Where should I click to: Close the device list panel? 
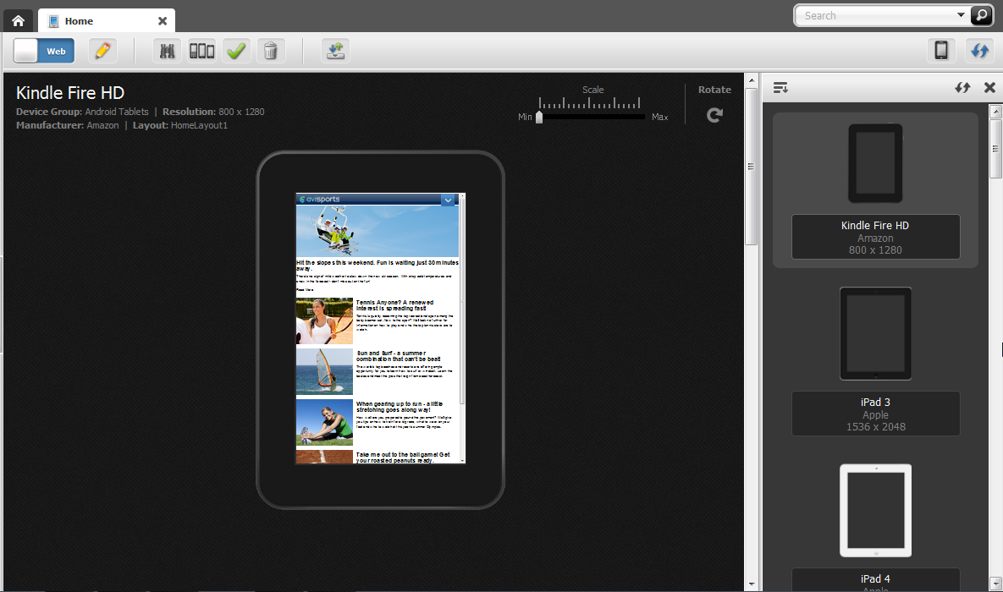(989, 88)
